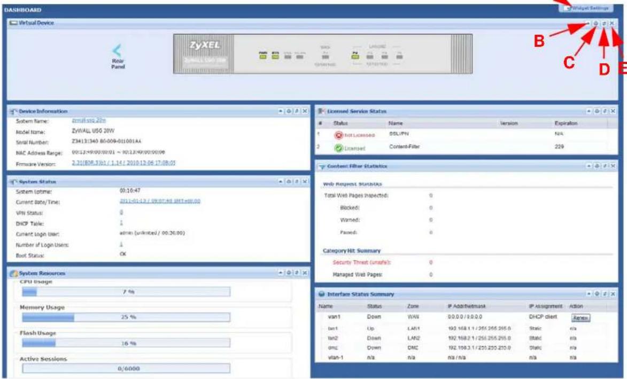Screen dimensions: 627x379
Task: Sort by Zone column in Interface Summary
Action: click(413, 306)
